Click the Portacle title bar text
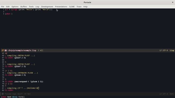 point(87,2)
